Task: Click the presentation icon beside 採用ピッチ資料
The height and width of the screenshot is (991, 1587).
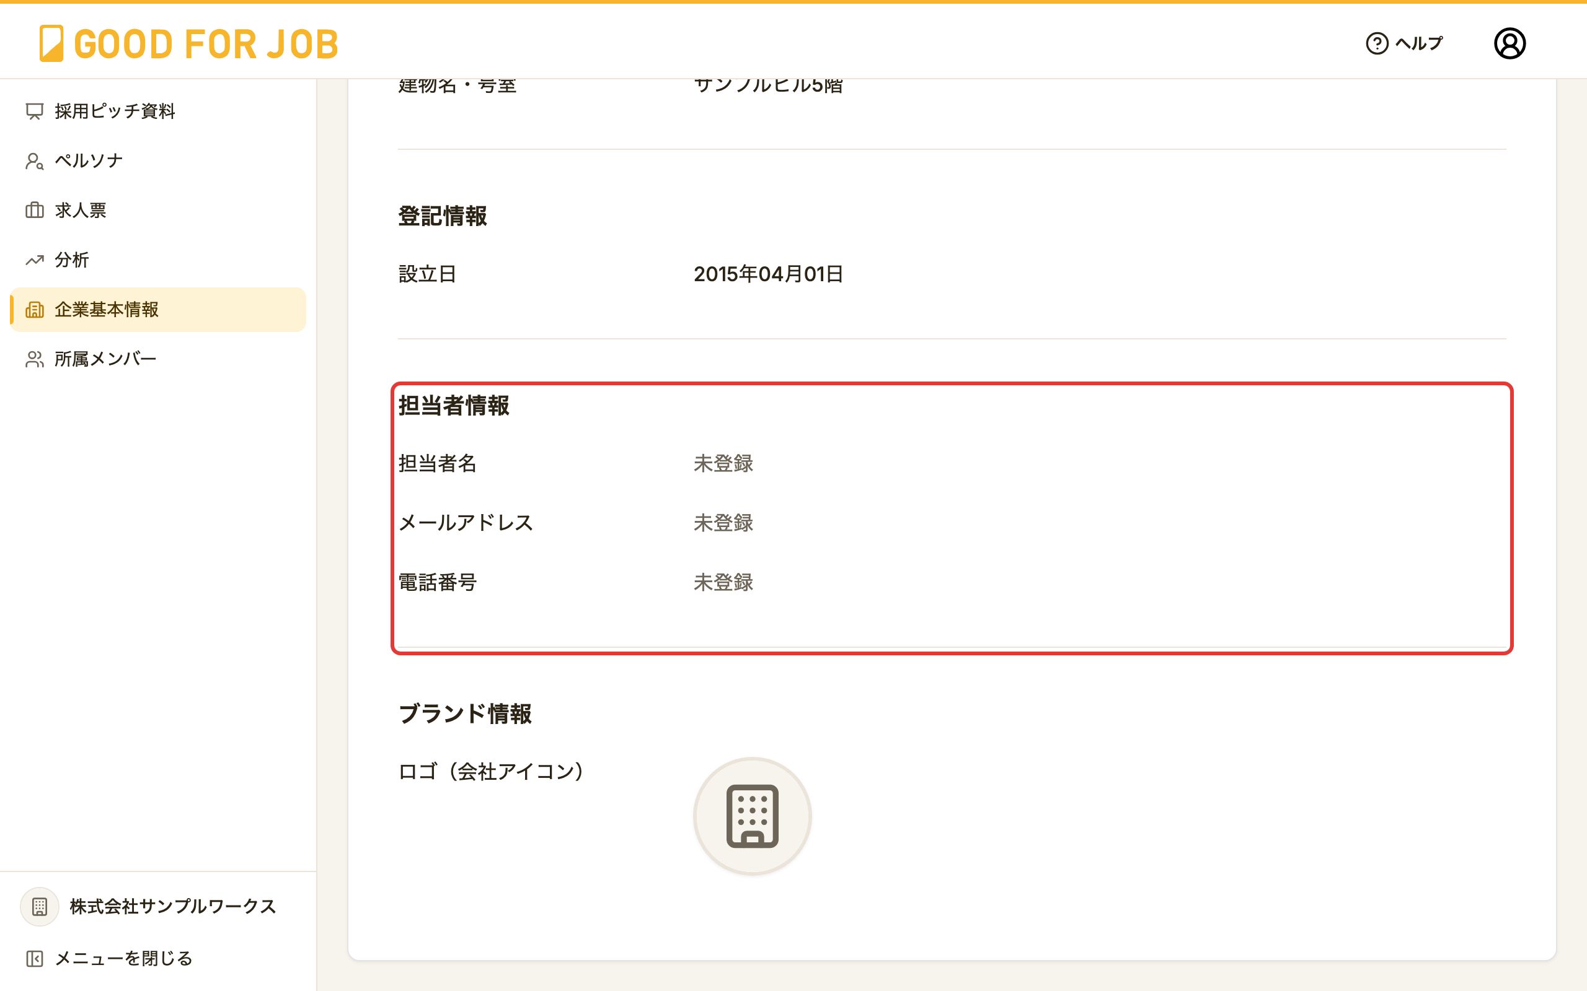Action: point(35,111)
